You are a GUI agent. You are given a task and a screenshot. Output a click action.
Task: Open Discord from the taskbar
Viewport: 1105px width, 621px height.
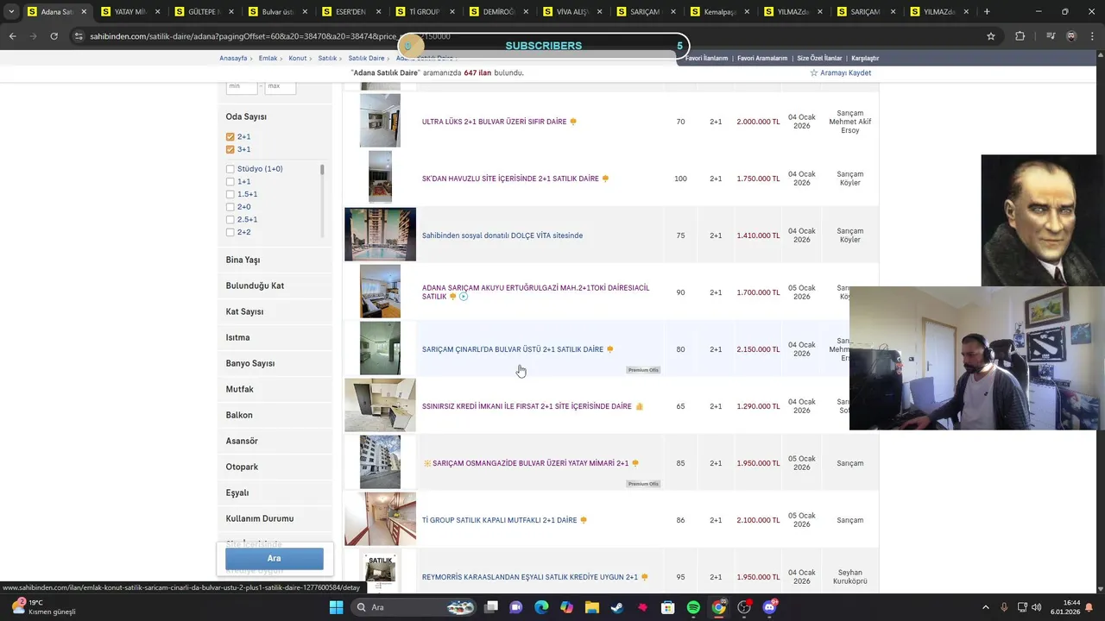769,607
